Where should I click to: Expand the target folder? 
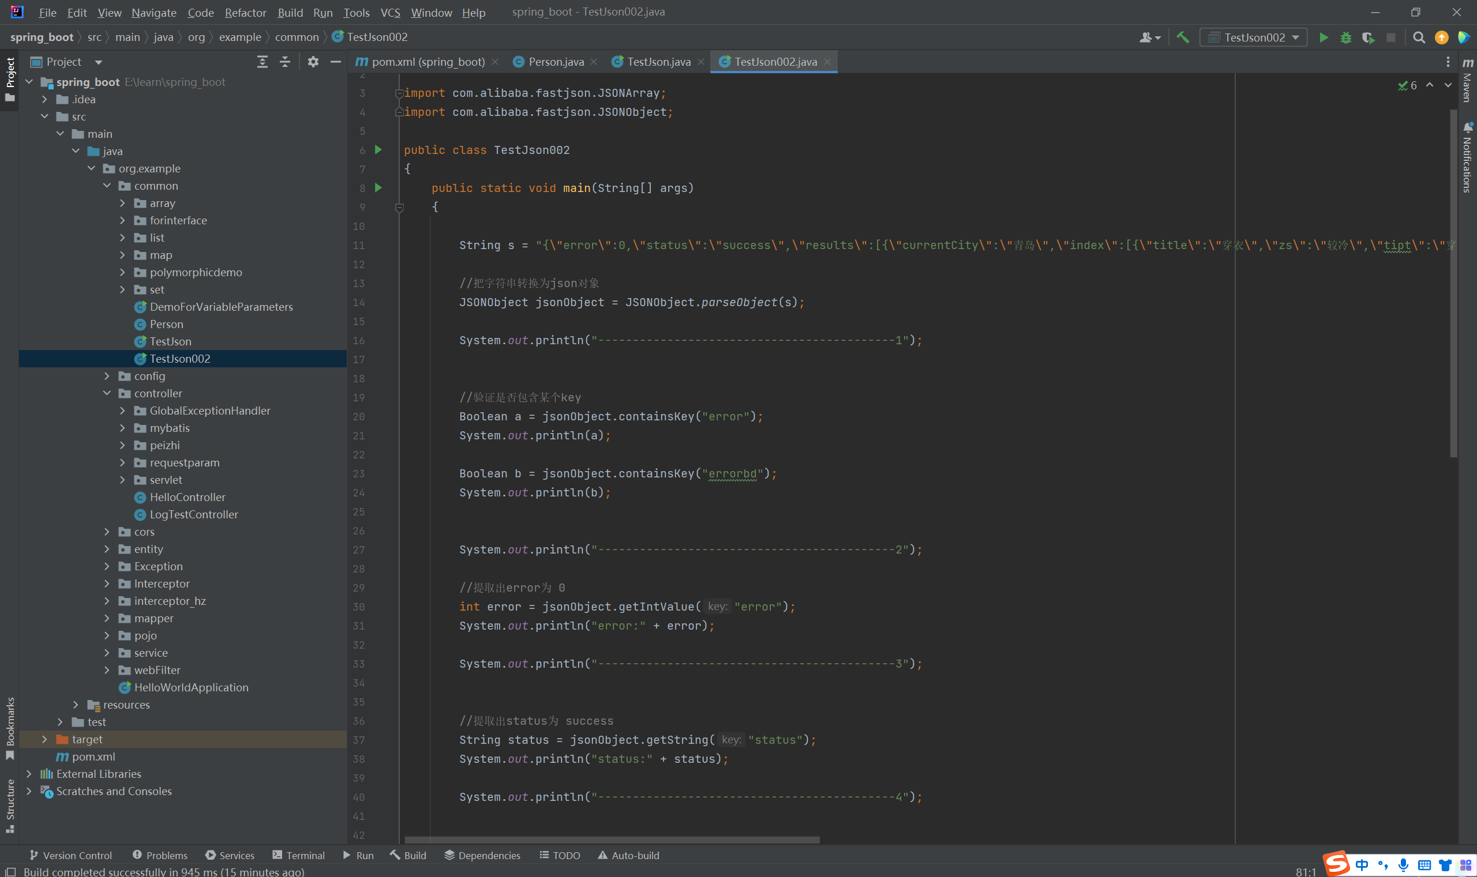[44, 739]
